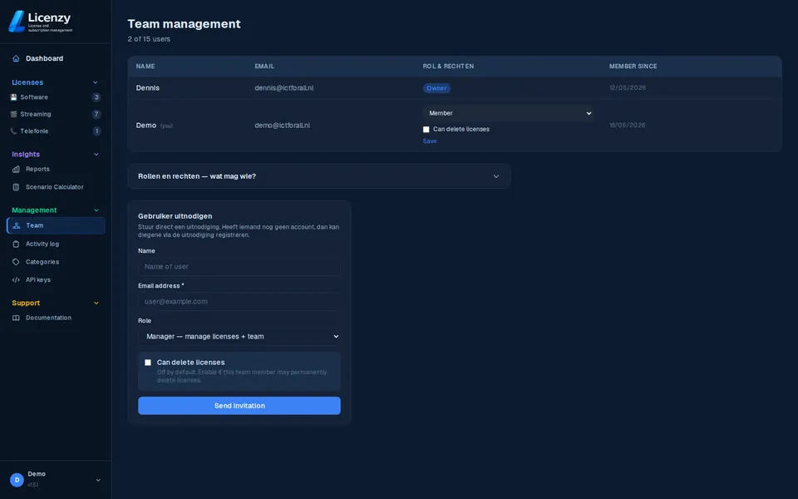Screen dimensions: 798x499
Task: Tick Can delete licenses in invite form
Action: pos(148,363)
